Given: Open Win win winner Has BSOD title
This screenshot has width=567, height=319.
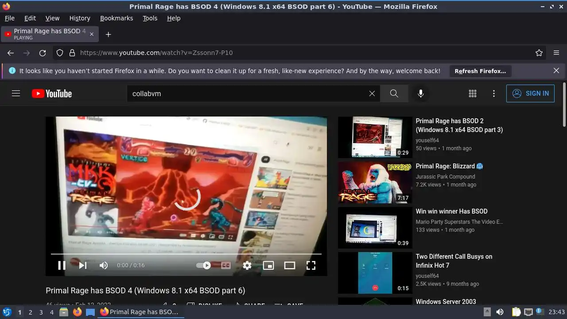Looking at the screenshot, I should click(x=451, y=211).
